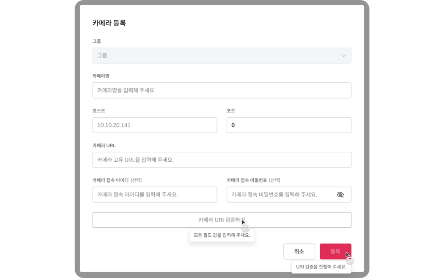445x278 pixels.
Task: Expand the 그룹 dropdown chevron arrow
Action: coord(343,56)
